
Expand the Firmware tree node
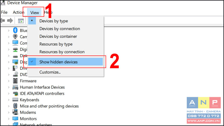coord(9,81)
